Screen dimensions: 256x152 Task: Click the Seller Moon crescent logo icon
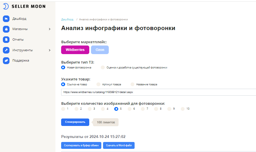pos(6,6)
